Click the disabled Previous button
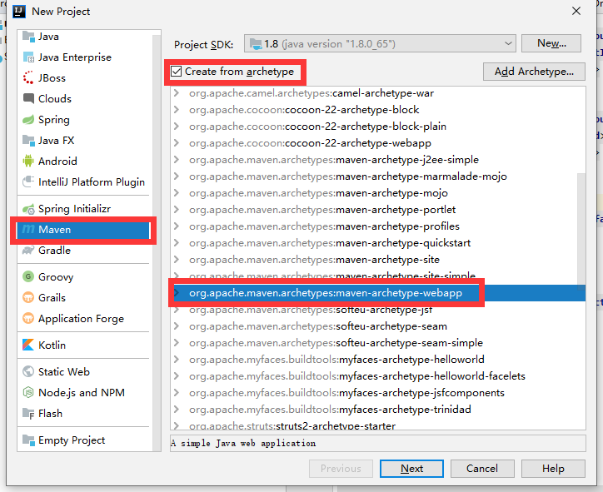The height and width of the screenshot is (492, 603). (341, 469)
